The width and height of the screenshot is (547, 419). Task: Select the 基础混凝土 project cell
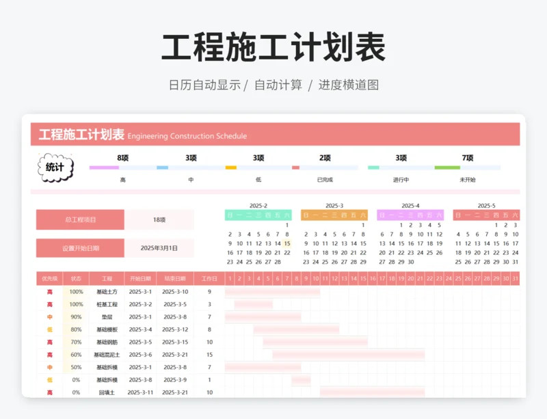107,355
